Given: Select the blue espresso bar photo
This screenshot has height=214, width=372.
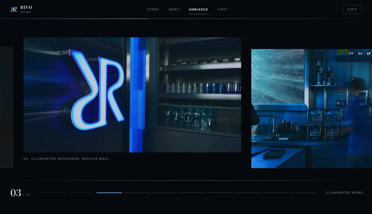Looking at the screenshot, I should point(312,108).
